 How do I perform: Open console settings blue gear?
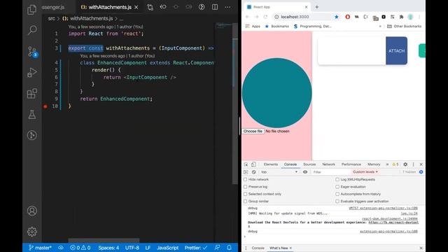point(421,172)
